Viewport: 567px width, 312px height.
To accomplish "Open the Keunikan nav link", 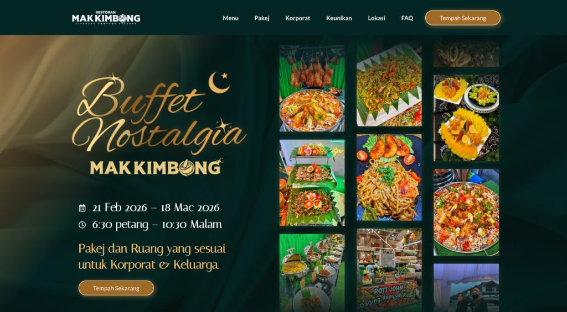I will [x=339, y=18].
